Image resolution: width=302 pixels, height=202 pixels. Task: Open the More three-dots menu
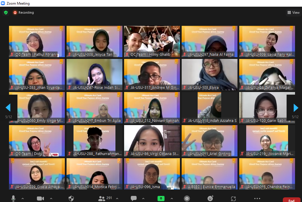(257, 199)
